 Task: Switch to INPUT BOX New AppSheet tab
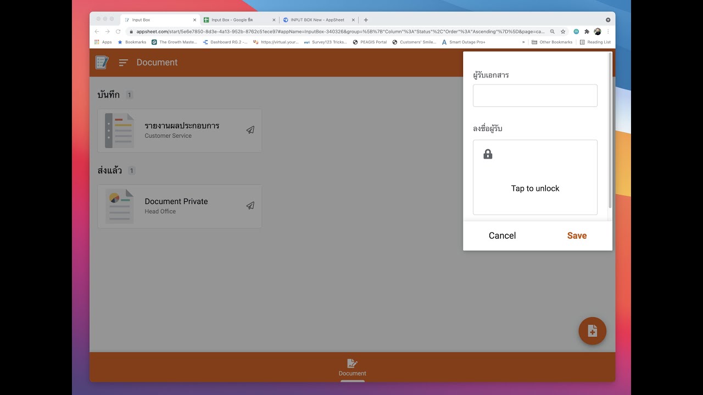tap(319, 20)
